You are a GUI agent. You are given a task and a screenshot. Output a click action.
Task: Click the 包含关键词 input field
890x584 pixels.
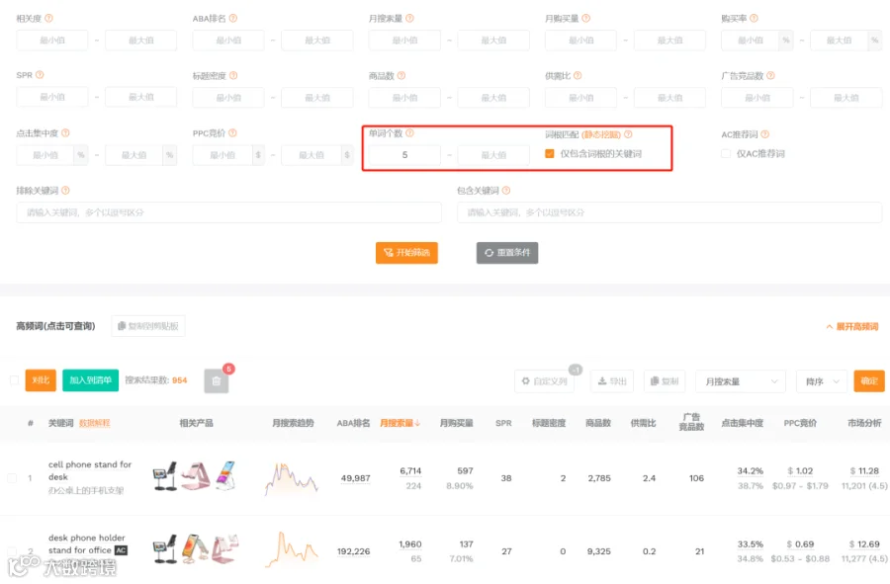[x=669, y=212]
